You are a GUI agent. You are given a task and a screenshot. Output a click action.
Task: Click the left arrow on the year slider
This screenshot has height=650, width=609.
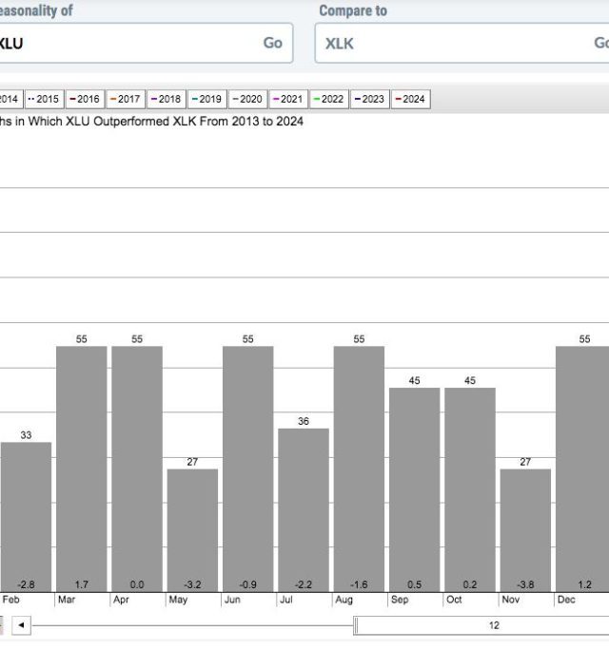[21, 625]
